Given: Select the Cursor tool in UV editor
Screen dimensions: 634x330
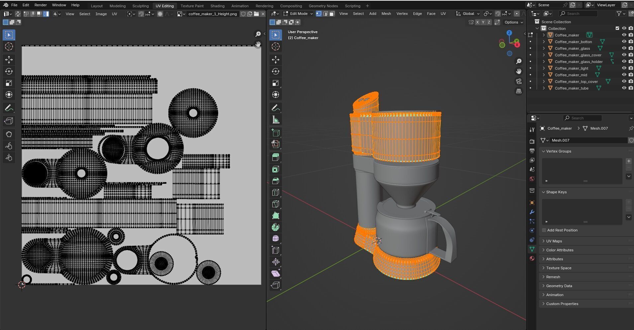Looking at the screenshot, I should (9, 46).
